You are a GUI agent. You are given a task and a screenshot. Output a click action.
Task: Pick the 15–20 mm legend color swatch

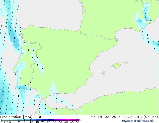[x=39, y=120]
